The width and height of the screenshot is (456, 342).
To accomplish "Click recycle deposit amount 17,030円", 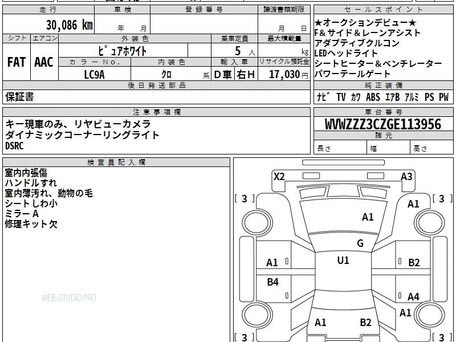I will point(288,75).
